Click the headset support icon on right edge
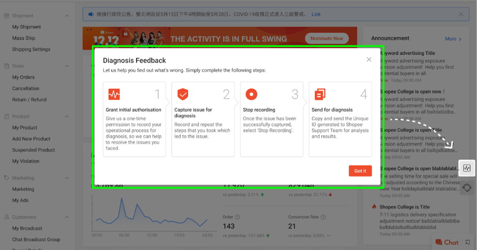Screen dimensions: 477x250 pyautogui.click(x=467, y=188)
